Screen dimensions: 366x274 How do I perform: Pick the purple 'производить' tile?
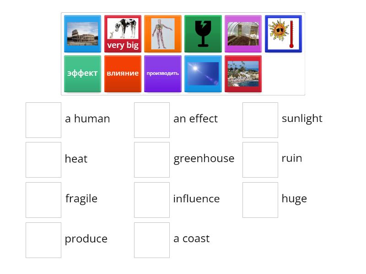(x=162, y=74)
